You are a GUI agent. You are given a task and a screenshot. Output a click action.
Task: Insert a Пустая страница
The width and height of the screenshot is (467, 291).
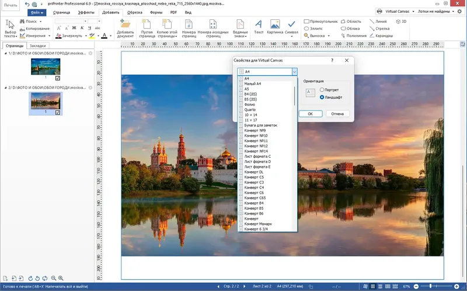[x=147, y=28]
